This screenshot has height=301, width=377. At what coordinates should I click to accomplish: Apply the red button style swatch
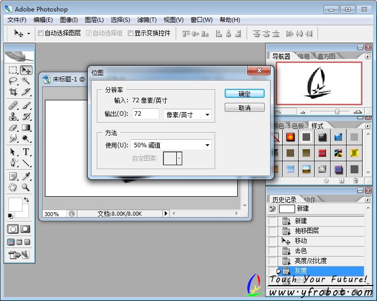(x=291, y=137)
